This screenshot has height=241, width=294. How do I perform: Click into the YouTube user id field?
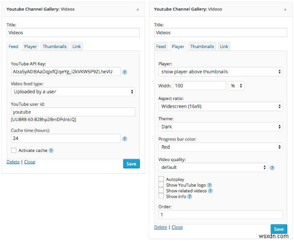tap(73, 112)
